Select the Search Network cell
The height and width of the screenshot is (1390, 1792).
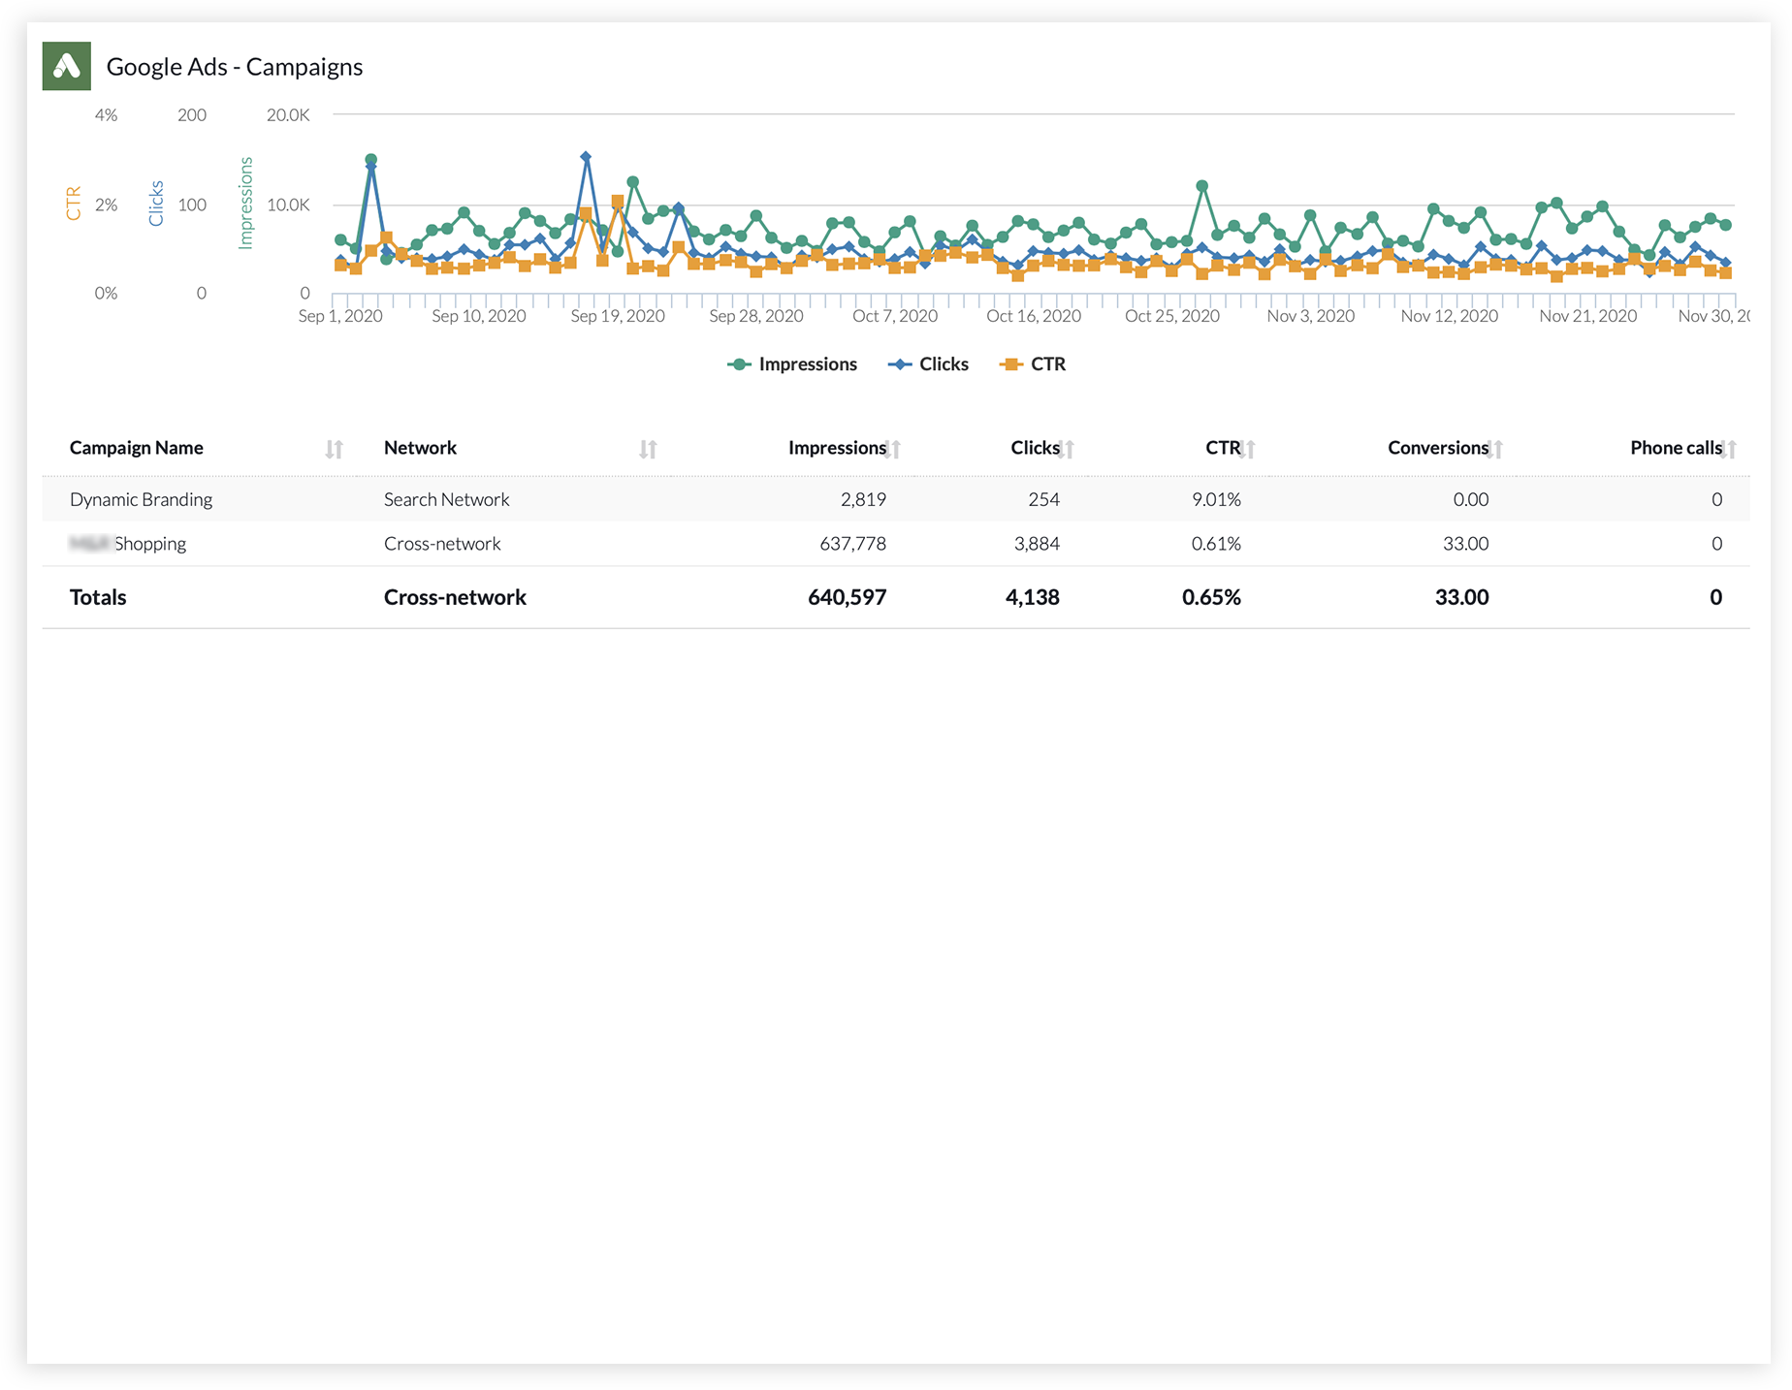(446, 499)
